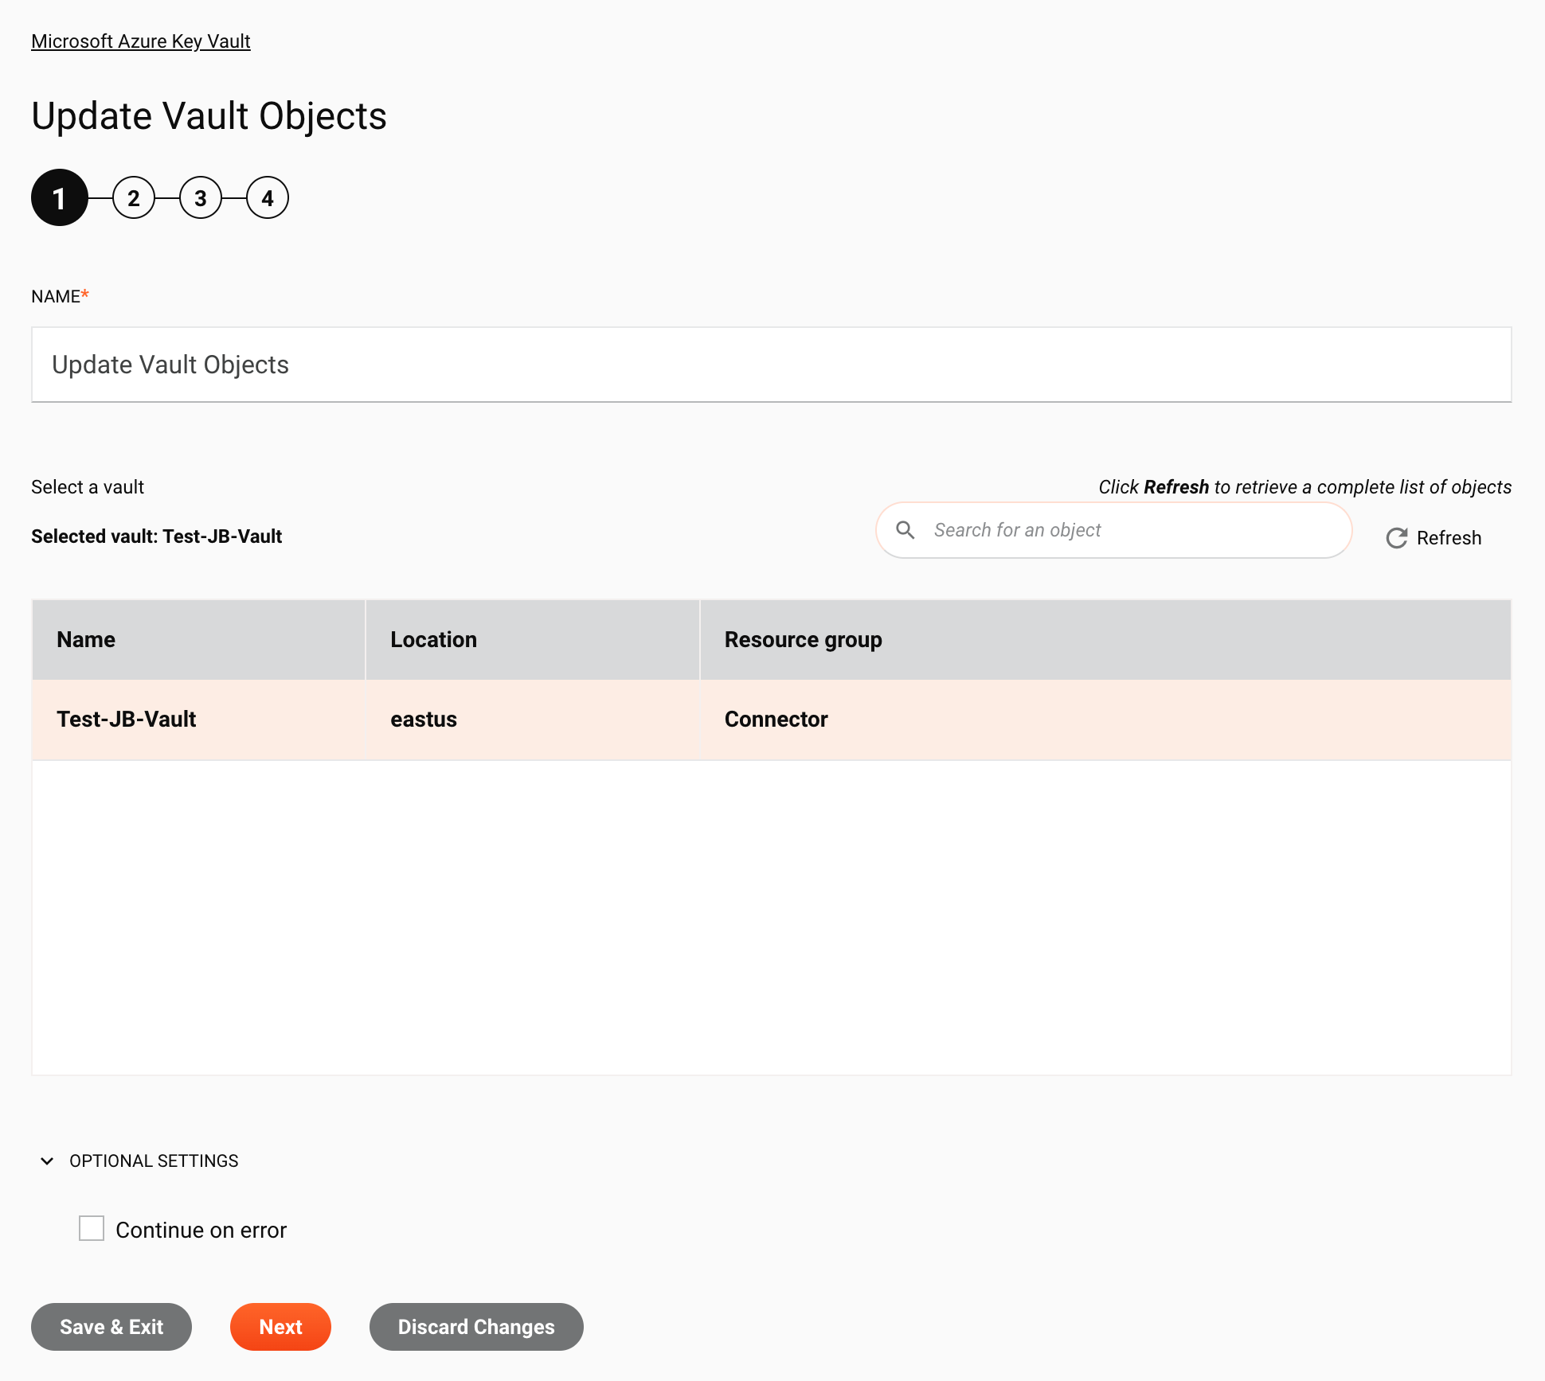Viewport: 1545px width, 1381px height.
Task: Click Save and Exit button
Action: pyautogui.click(x=111, y=1326)
